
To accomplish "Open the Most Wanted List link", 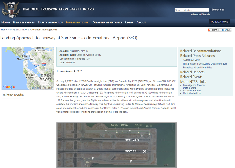I will tap(192, 93).
